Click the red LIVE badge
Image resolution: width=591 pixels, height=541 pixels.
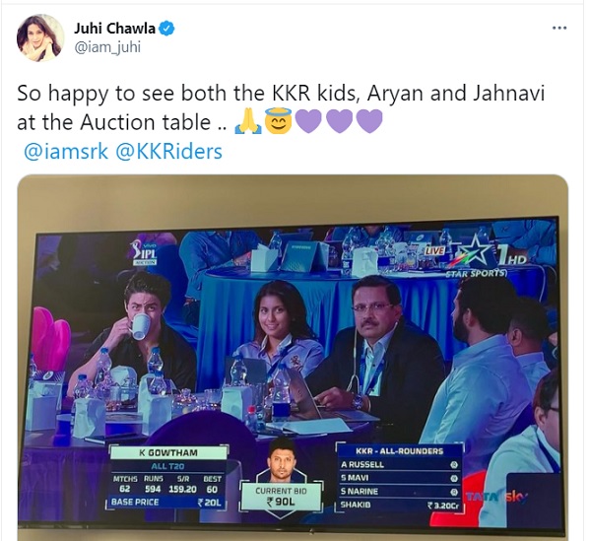[x=434, y=250]
